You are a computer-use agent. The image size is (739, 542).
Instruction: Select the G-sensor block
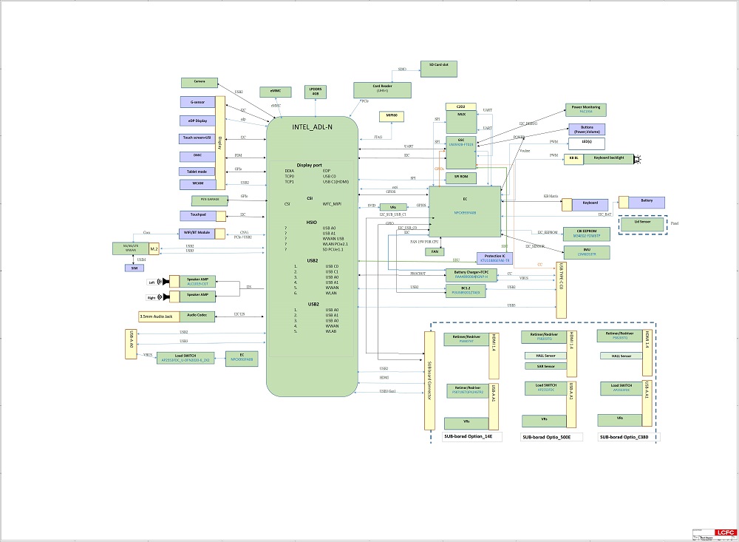click(x=197, y=102)
